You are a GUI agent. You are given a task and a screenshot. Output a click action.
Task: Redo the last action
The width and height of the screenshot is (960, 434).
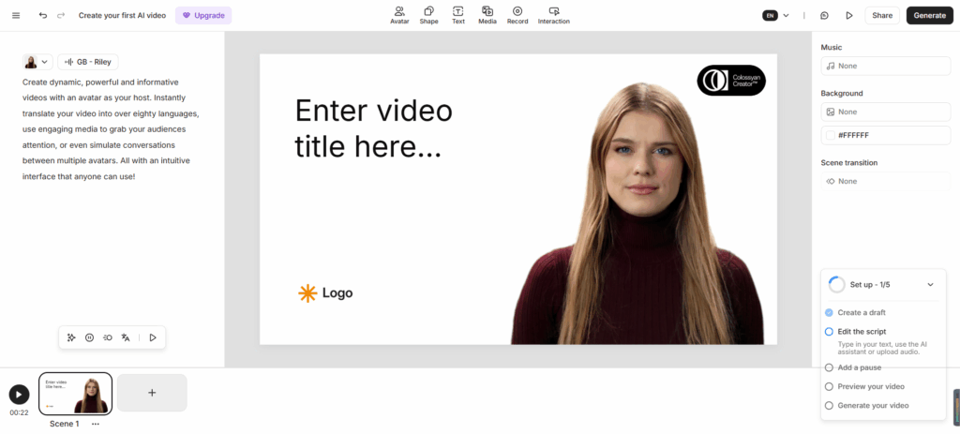[x=61, y=15]
